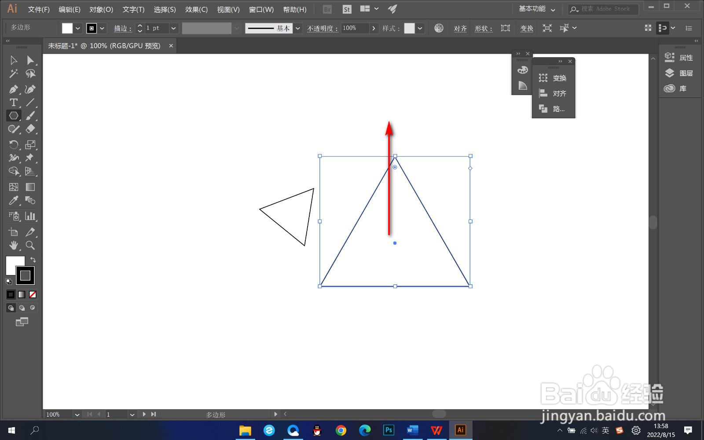Select the Polygon shape tool

(x=14, y=116)
